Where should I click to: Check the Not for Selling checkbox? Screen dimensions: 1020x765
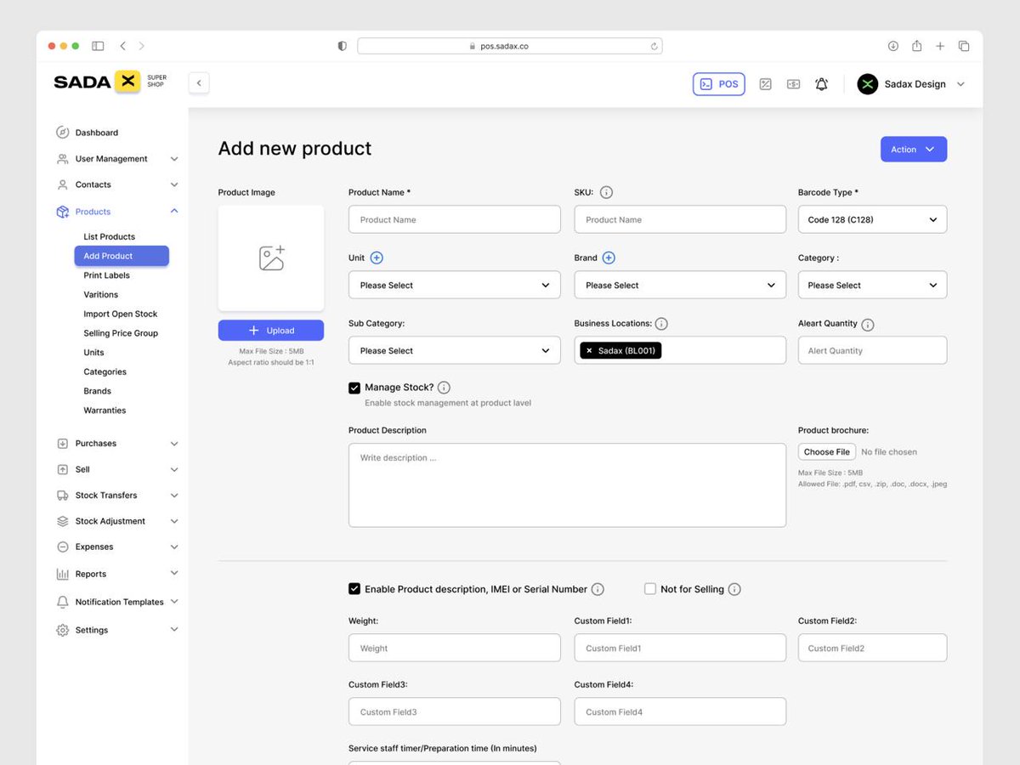(649, 588)
